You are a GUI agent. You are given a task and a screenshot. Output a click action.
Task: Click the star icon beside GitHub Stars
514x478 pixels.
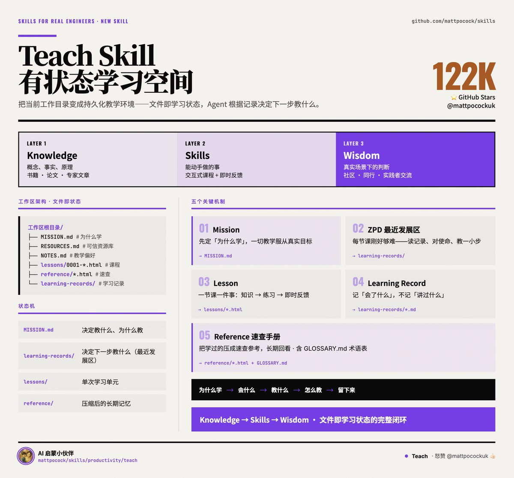pyautogui.click(x=454, y=97)
